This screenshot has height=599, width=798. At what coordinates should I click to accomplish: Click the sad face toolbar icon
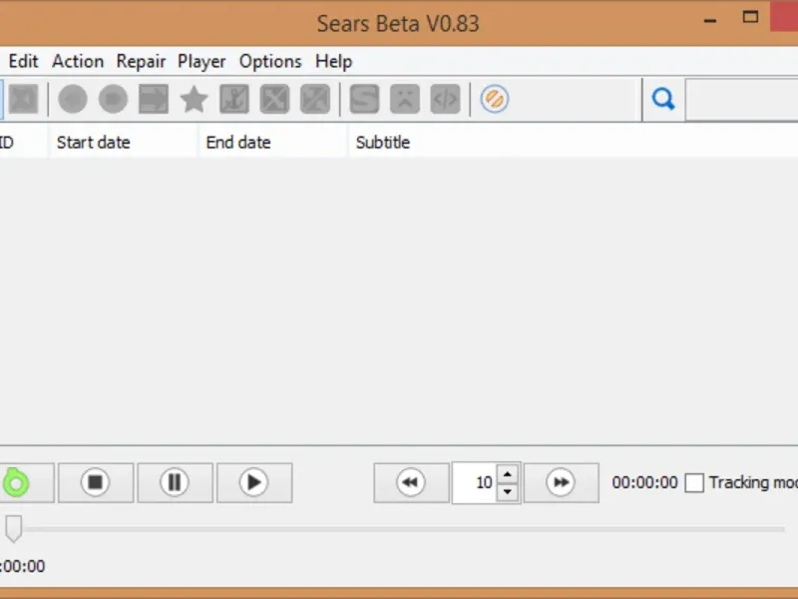coord(405,99)
